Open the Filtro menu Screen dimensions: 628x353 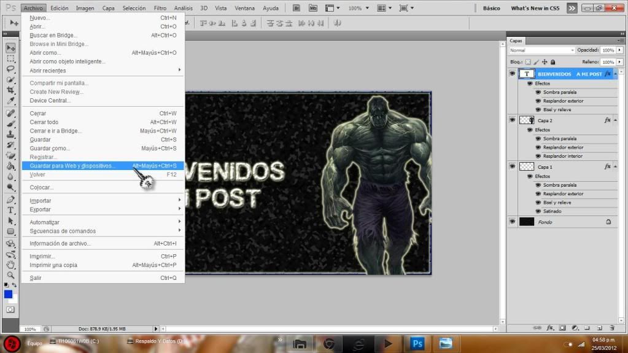click(160, 8)
